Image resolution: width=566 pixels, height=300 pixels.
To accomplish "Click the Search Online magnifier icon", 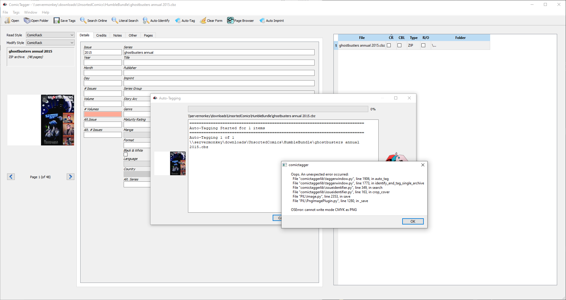I will (x=83, y=20).
